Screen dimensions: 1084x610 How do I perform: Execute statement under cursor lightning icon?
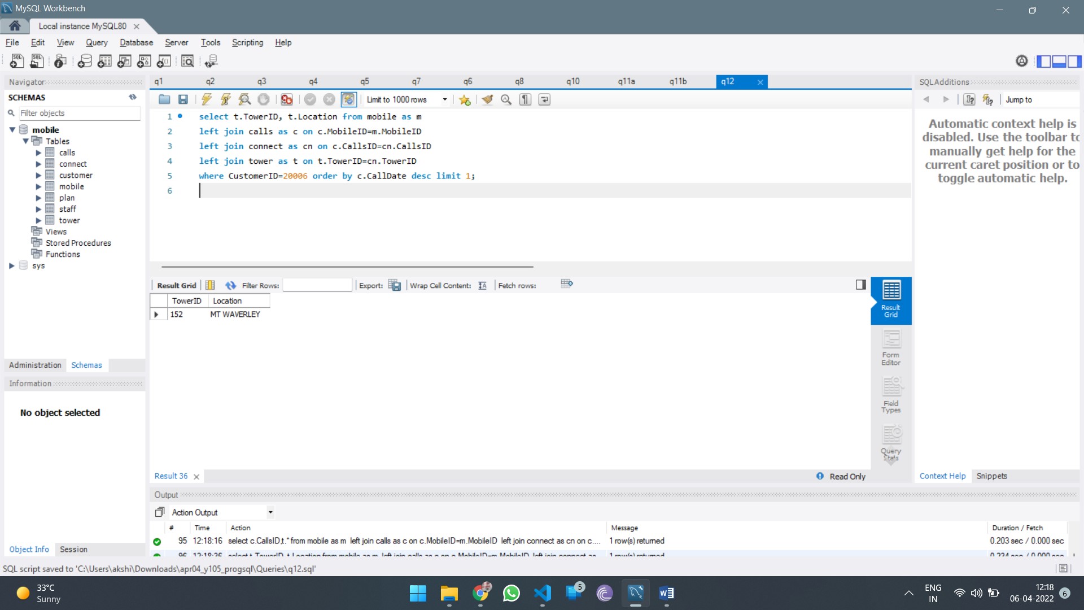pyautogui.click(x=226, y=99)
